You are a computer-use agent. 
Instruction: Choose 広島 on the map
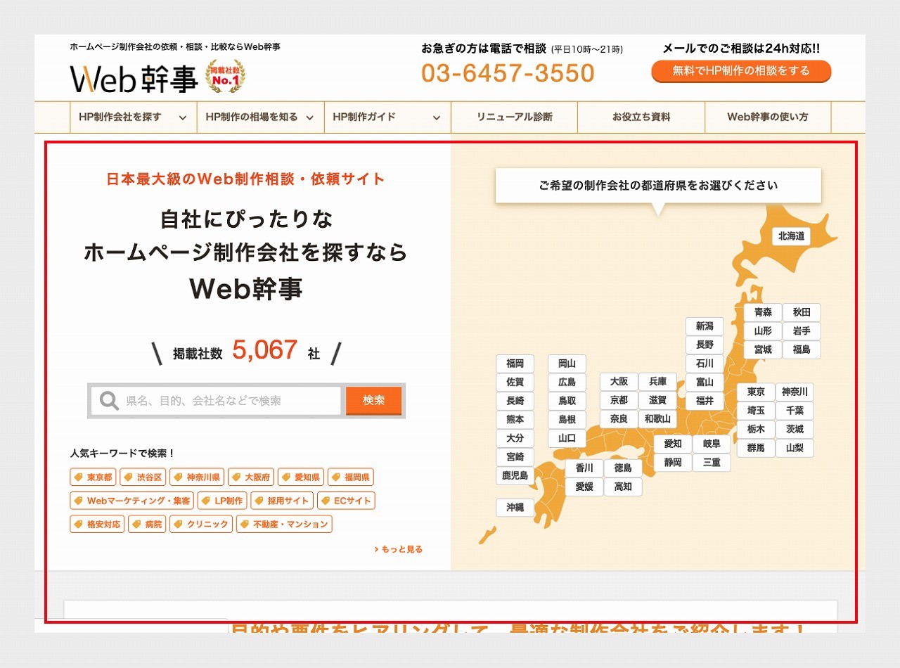pyautogui.click(x=567, y=383)
